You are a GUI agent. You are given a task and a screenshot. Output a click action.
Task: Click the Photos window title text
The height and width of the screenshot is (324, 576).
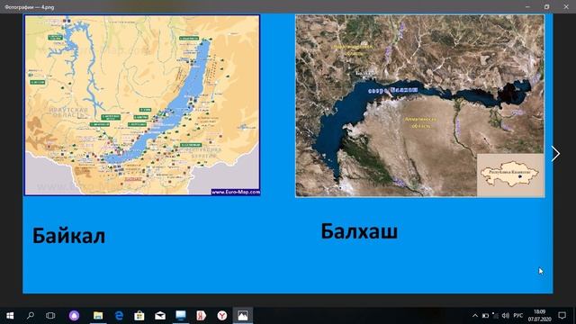point(30,7)
